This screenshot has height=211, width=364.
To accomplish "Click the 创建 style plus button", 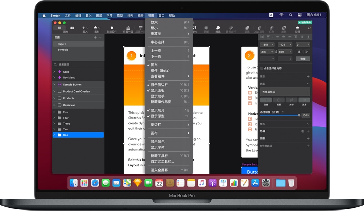I will click(266, 100).
